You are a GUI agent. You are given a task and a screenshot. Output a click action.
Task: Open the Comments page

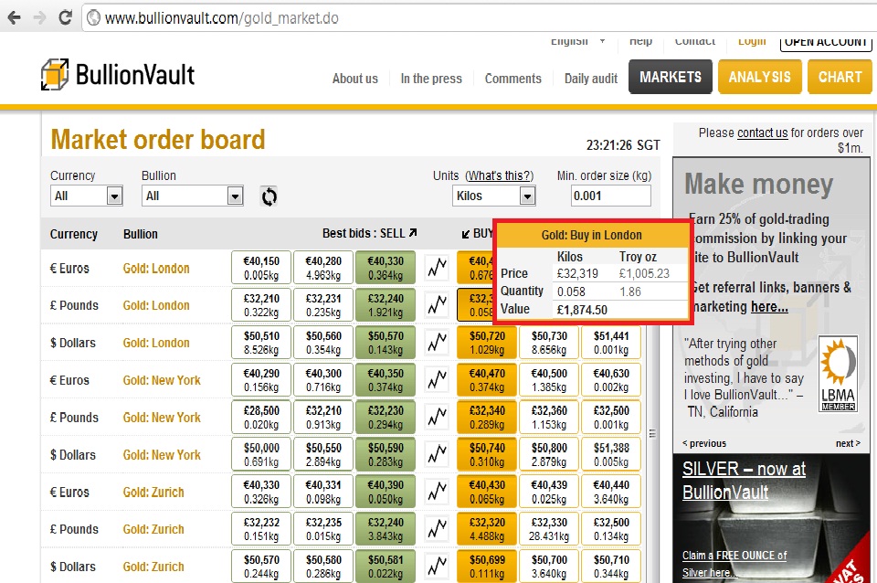click(x=512, y=79)
